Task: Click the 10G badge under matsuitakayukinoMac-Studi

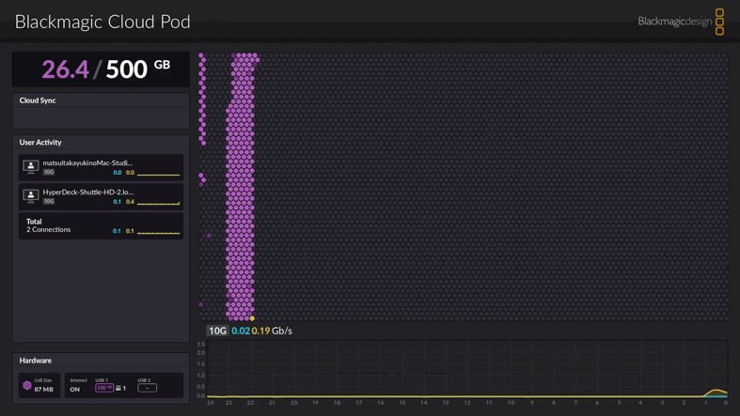Action: [49, 172]
